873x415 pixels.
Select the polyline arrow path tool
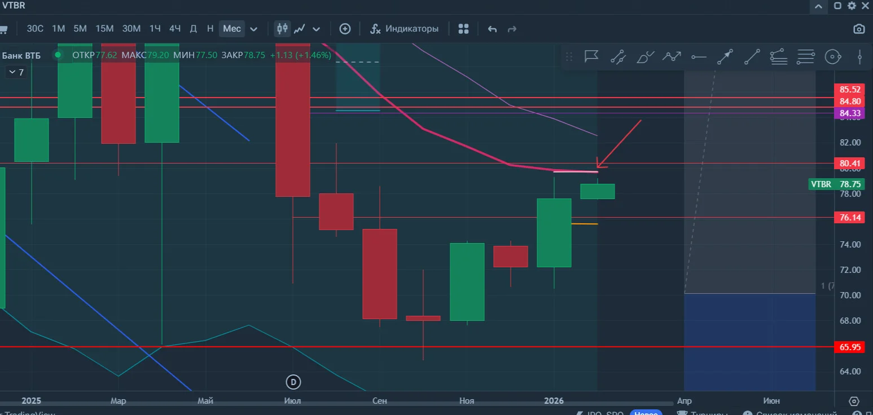pos(672,56)
